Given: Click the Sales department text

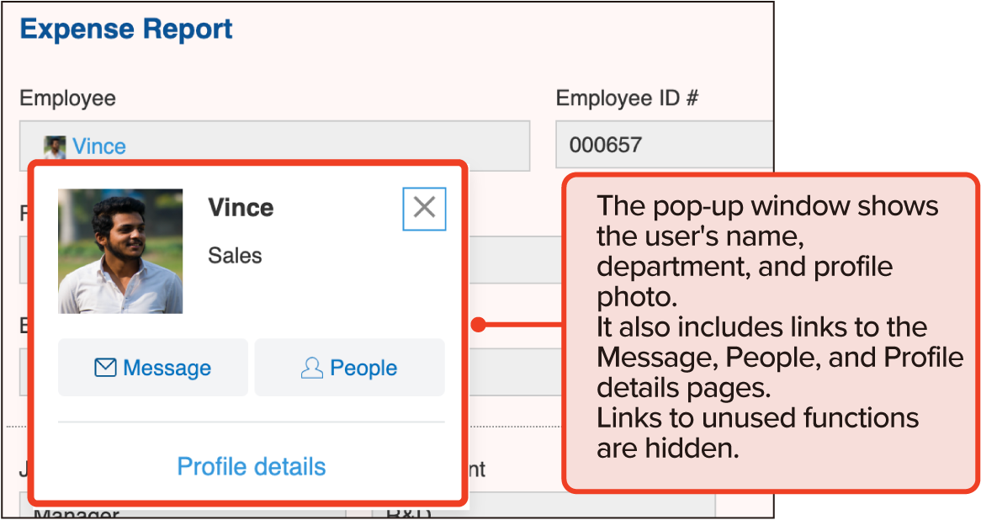Looking at the screenshot, I should 235,256.
